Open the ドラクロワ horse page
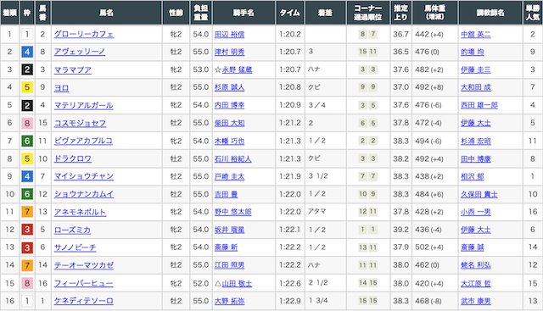This screenshot has width=543, height=311. point(73,158)
